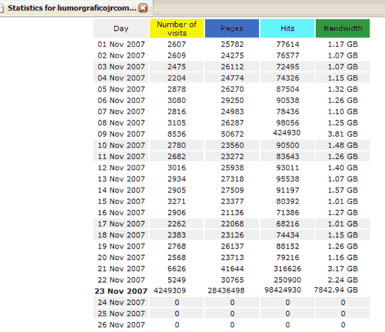Click the yellow Number of visits header
The height and width of the screenshot is (332, 385).
pos(177,29)
